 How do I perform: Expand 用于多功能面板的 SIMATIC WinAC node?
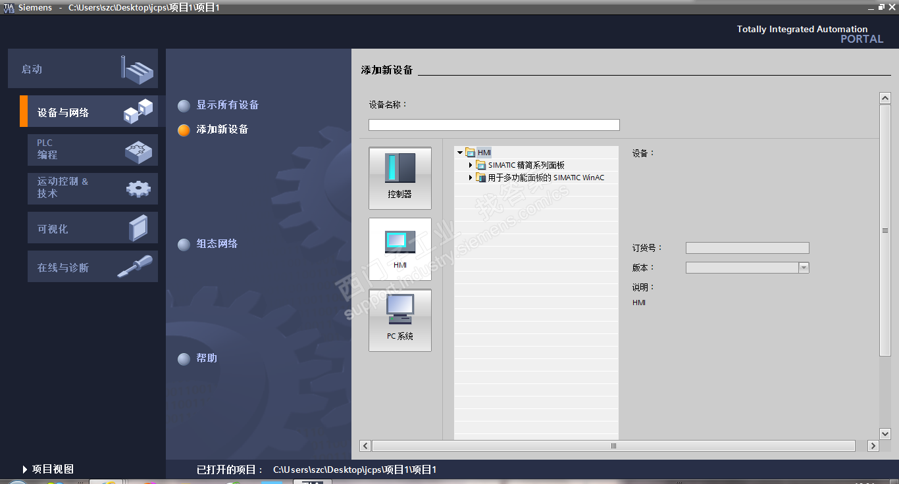click(471, 178)
